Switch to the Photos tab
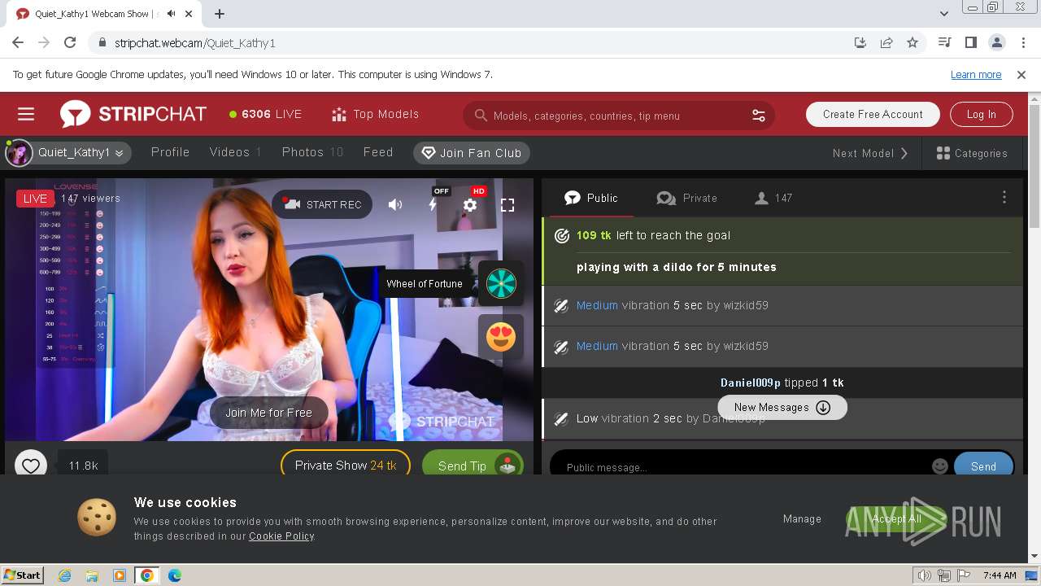The image size is (1041, 586). [x=312, y=152]
